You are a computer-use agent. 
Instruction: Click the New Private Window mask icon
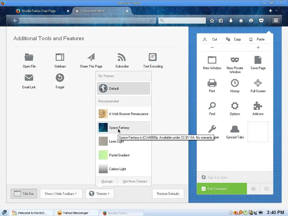pos(235,60)
